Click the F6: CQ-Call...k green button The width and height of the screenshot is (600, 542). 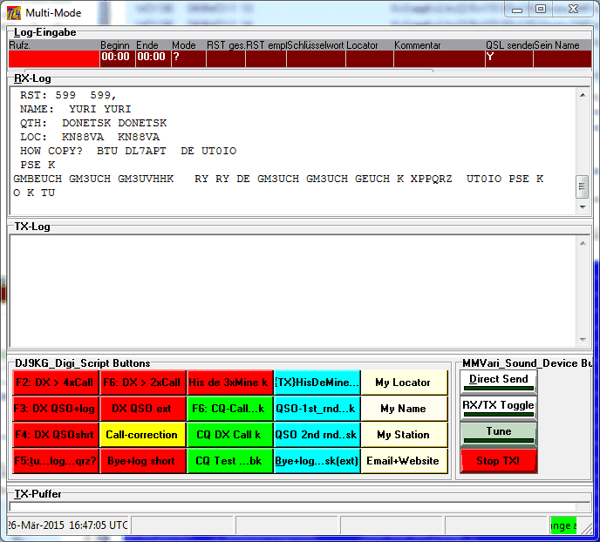point(230,409)
